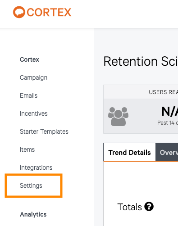Click the Past 14 days caption
Viewport: 178px width, 226px height.
pyautogui.click(x=168, y=123)
